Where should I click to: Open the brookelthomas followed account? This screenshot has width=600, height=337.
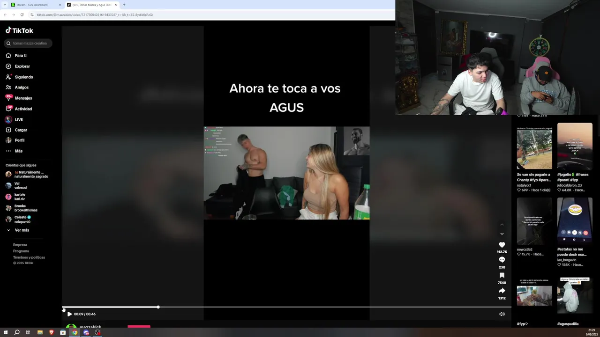point(22,208)
